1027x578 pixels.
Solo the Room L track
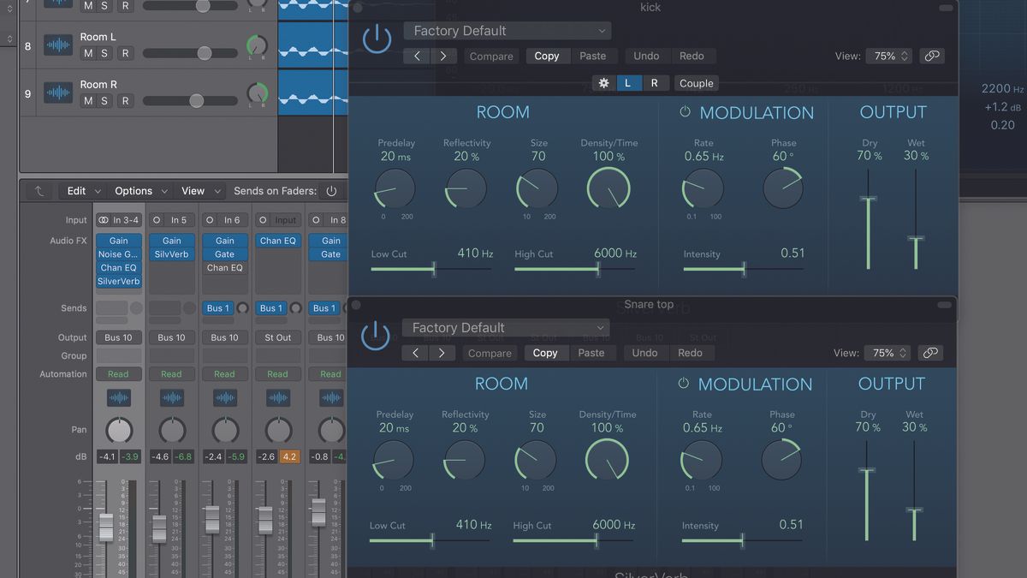tap(106, 53)
